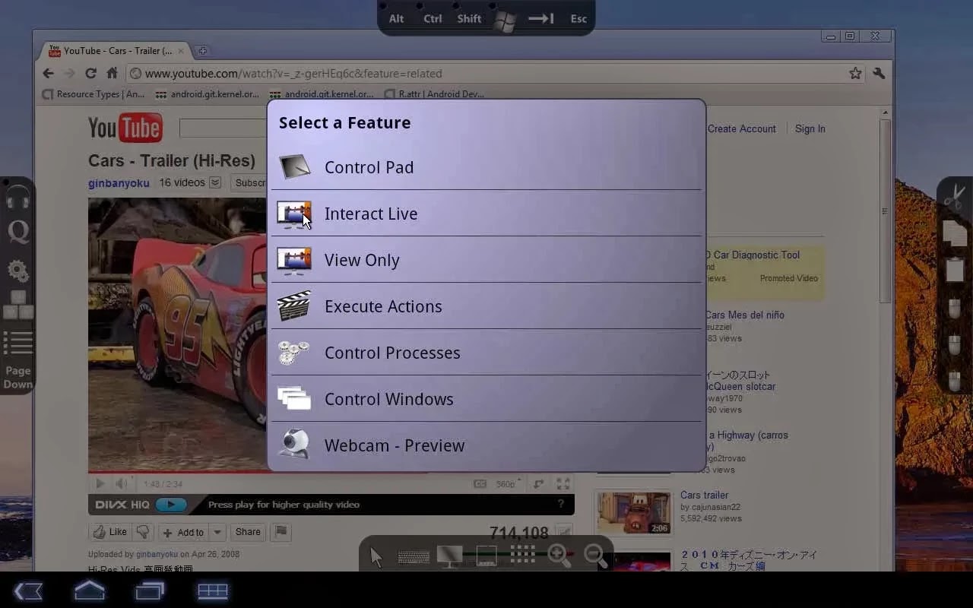Click the YouTube logo
This screenshot has width=973, height=608.
(125, 128)
